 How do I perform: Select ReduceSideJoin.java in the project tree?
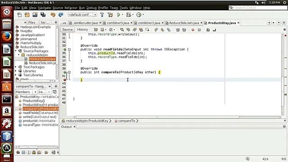[42, 63]
